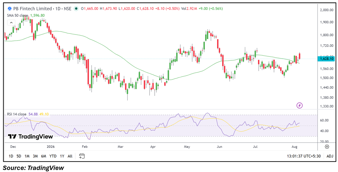Viewport: 338px width, 172px height.
Task: Open chart settings gear icon
Action: (x=327, y=147)
